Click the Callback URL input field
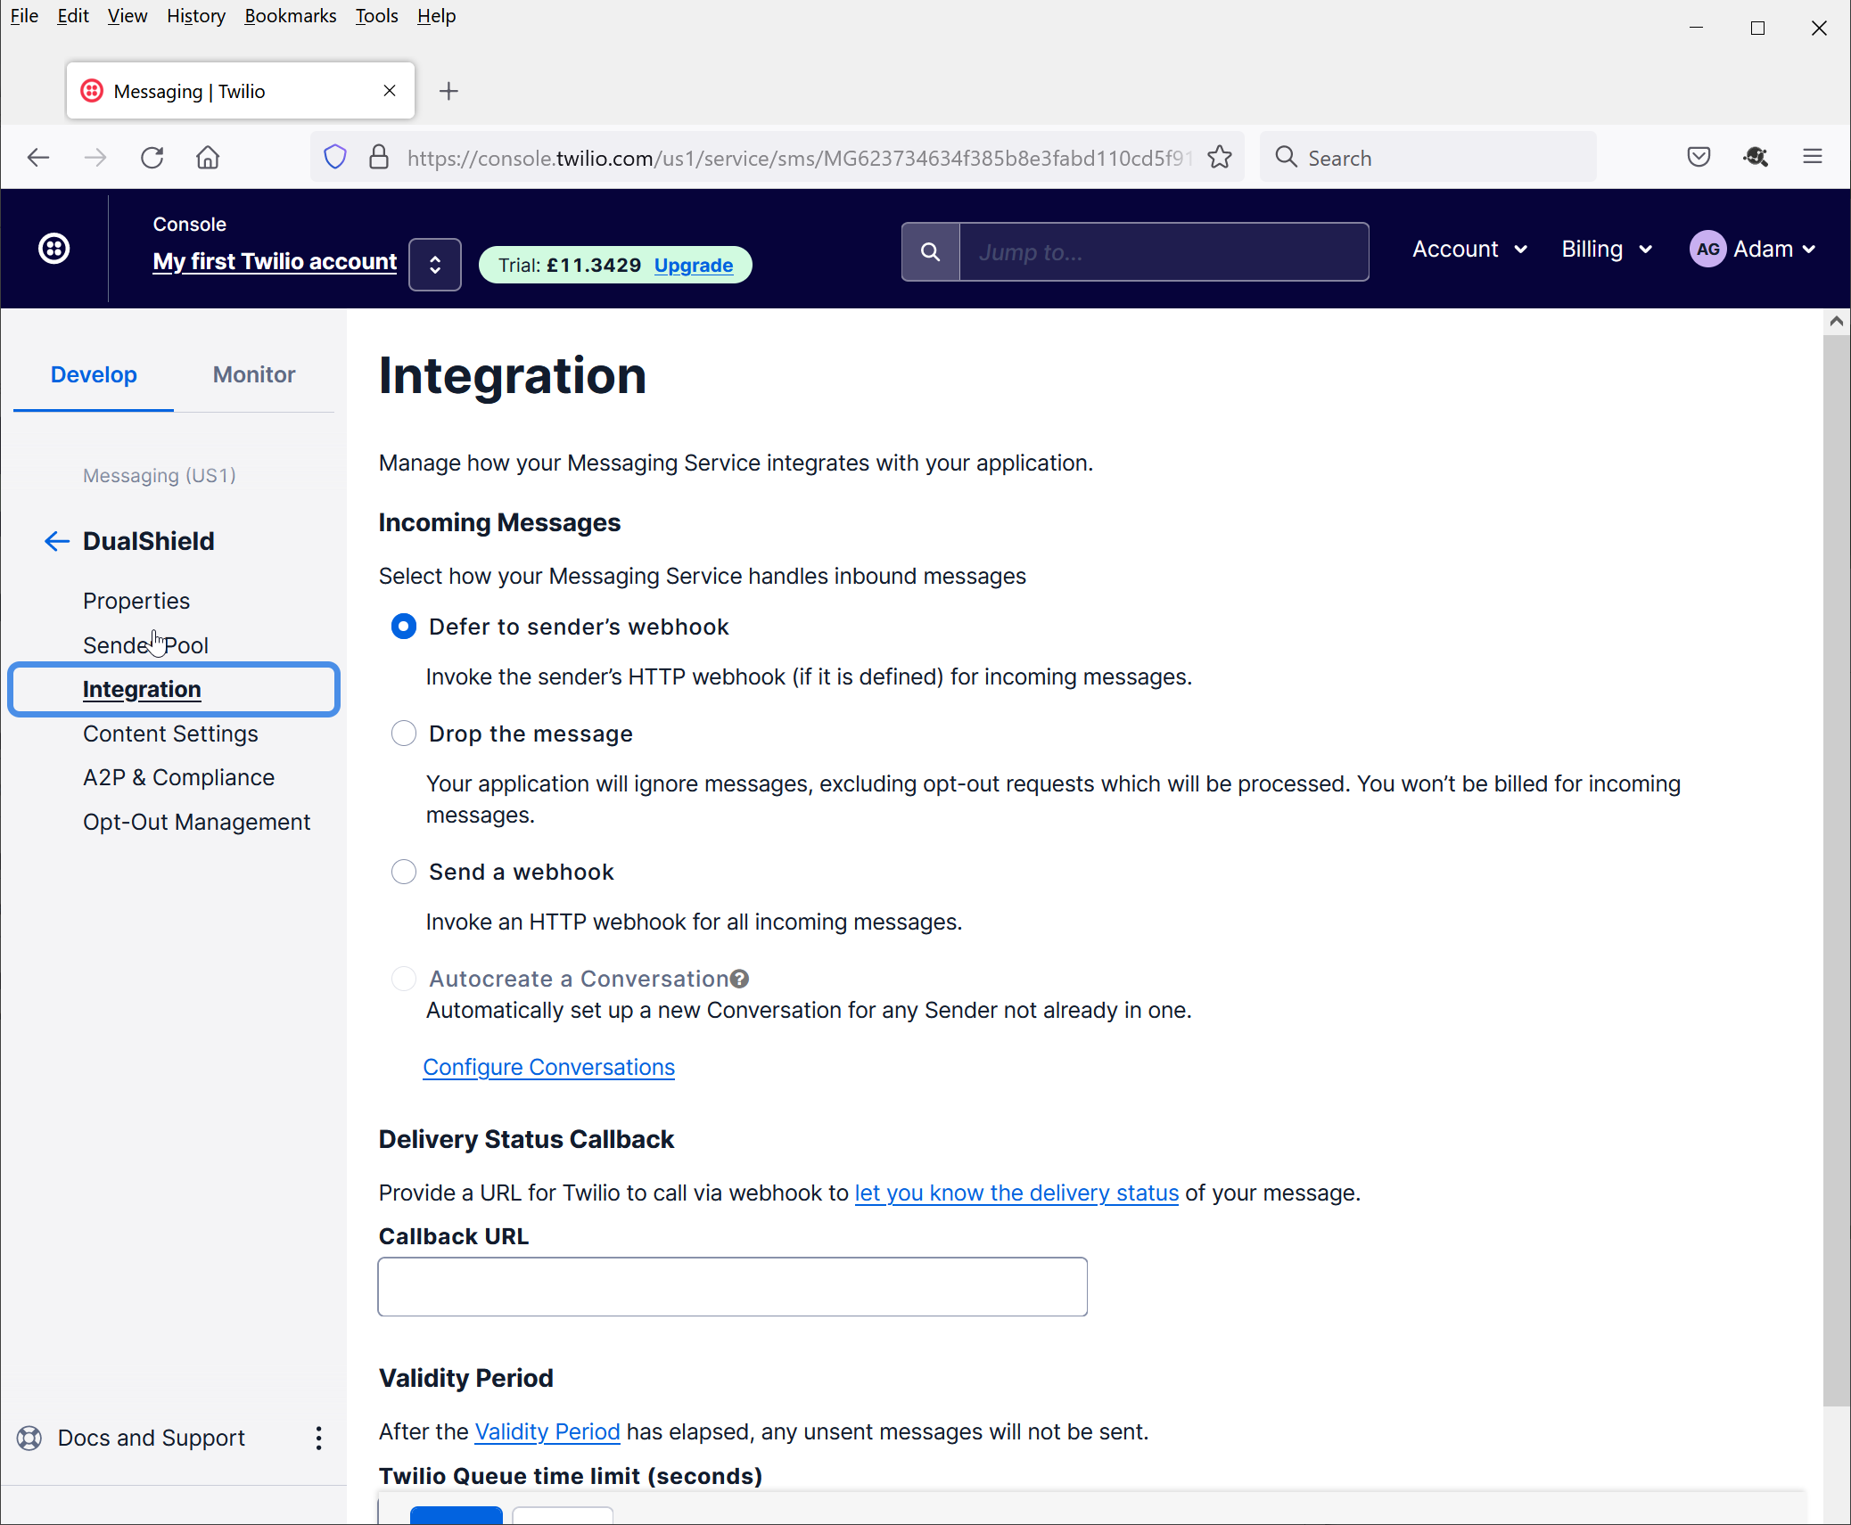Viewport: 1851px width, 1525px height. (x=732, y=1286)
